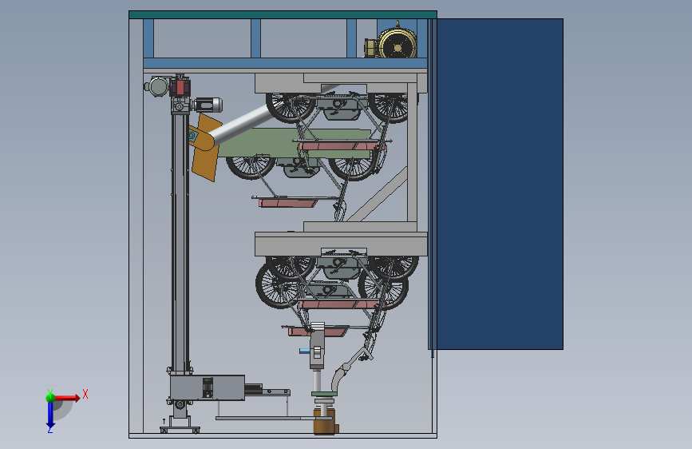Click the blue Z axis of the triad
The height and width of the screenshot is (449, 692).
coord(50,415)
